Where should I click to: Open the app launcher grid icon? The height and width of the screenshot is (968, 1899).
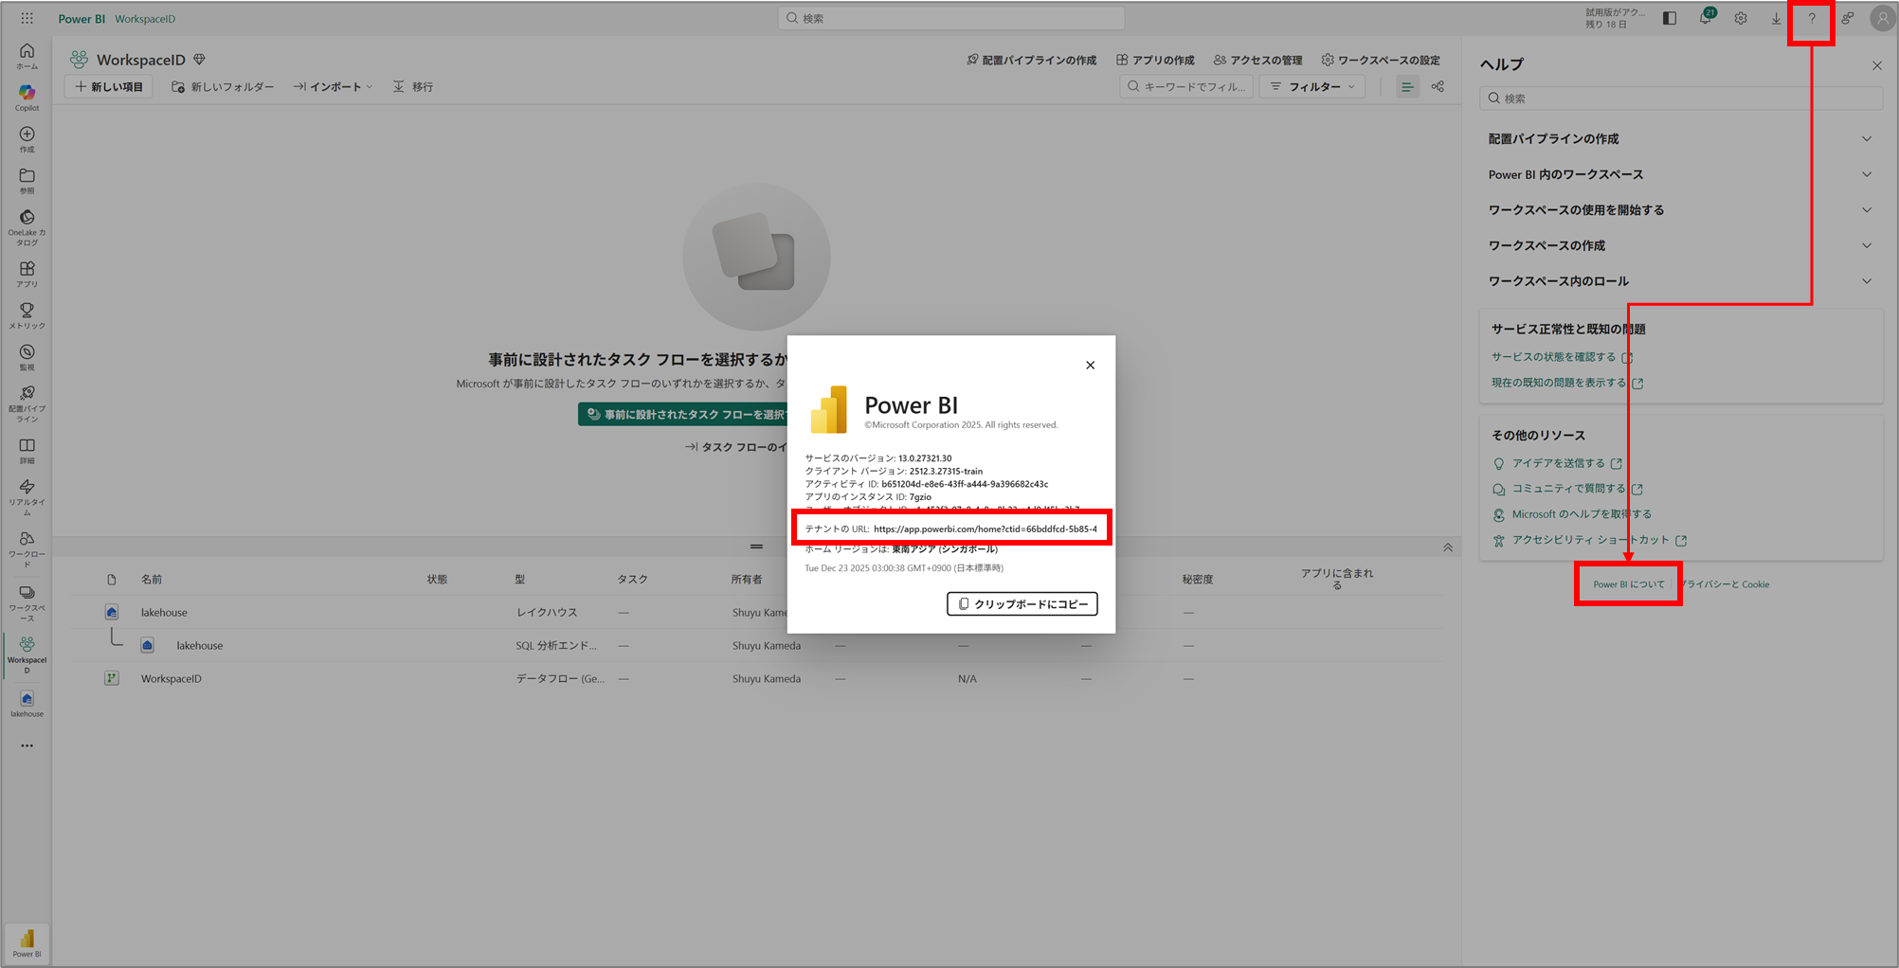(27, 18)
